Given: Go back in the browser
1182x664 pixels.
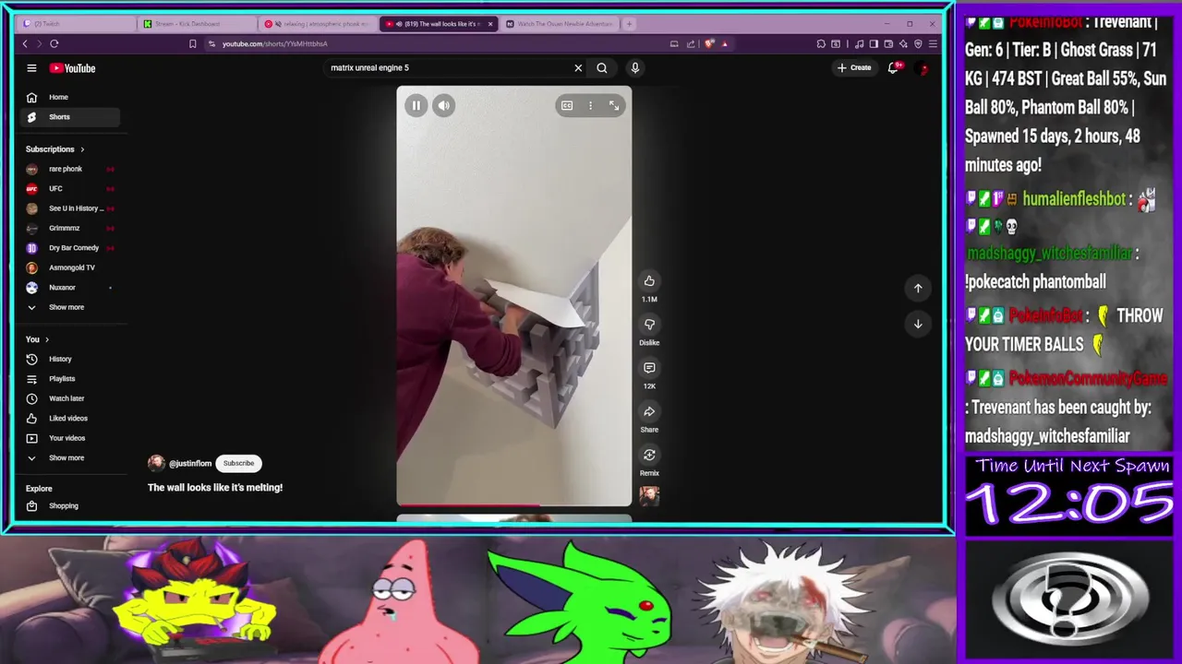Looking at the screenshot, I should click(x=25, y=43).
